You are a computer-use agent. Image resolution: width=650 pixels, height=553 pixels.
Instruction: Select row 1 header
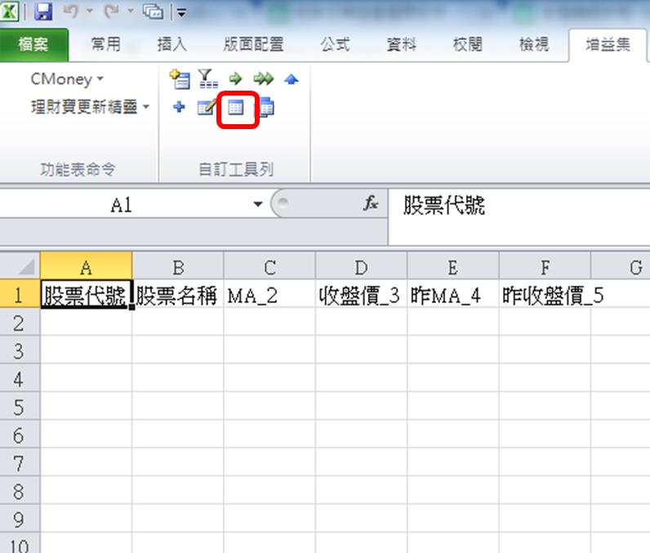coord(20,295)
